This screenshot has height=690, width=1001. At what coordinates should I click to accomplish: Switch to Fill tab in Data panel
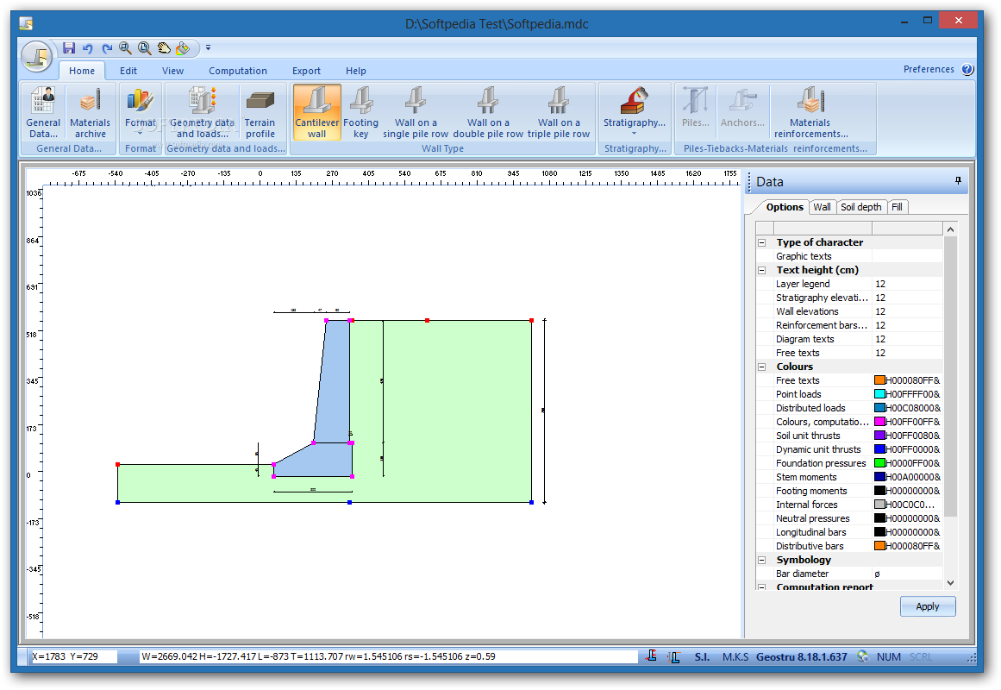pyautogui.click(x=897, y=207)
